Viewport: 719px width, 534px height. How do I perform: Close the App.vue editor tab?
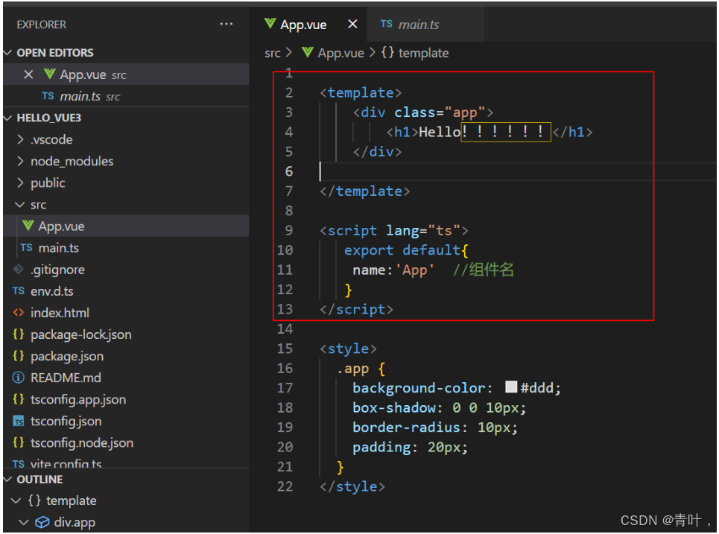[352, 24]
